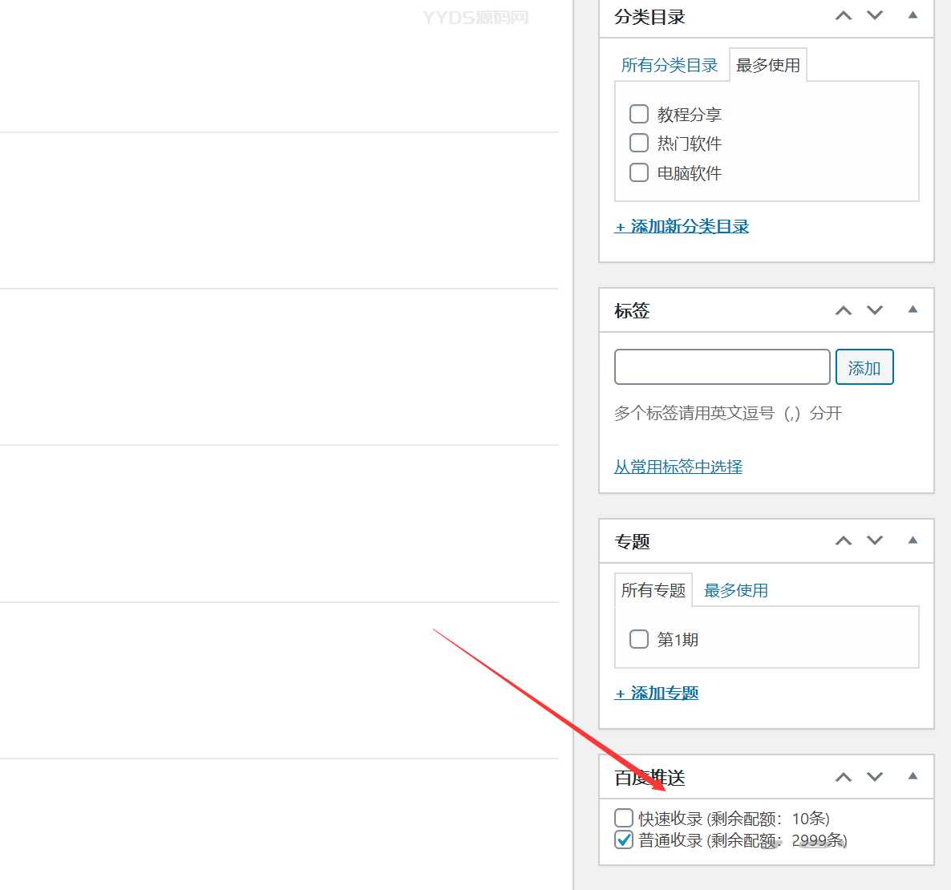
Task: Switch to 最多使用 tab in 专题
Action: [x=735, y=591]
